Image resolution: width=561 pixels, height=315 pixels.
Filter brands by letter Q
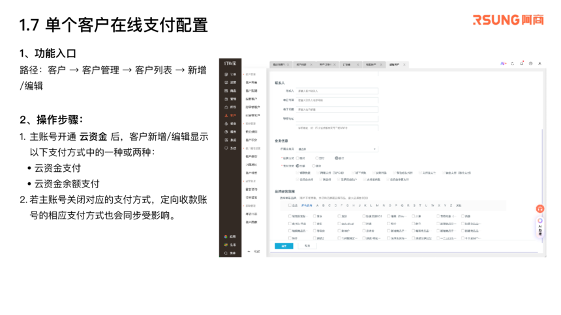click(402, 206)
